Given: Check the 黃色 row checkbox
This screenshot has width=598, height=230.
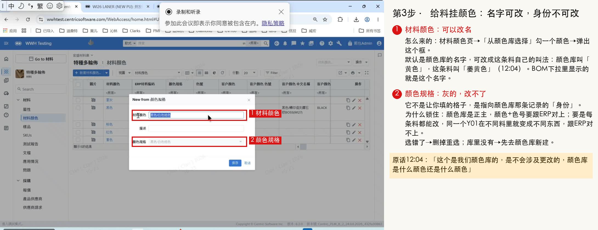Looking at the screenshot, I should 78,140.
